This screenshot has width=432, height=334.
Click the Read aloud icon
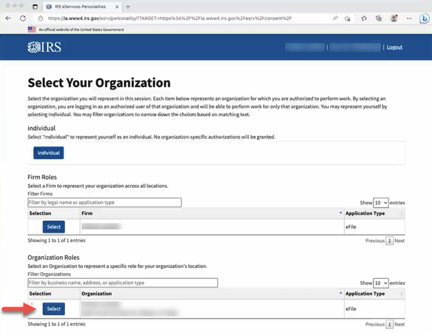[335, 18]
